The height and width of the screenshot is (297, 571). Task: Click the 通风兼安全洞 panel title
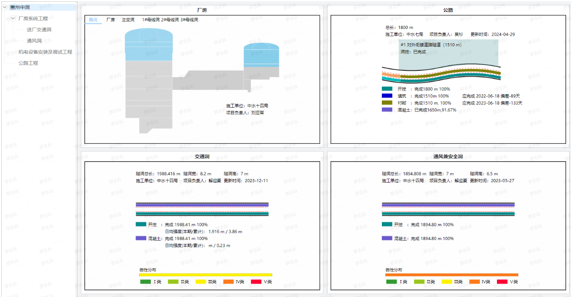[x=448, y=157]
